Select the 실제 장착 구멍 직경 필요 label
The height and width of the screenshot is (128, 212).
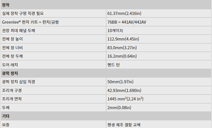click(23, 14)
